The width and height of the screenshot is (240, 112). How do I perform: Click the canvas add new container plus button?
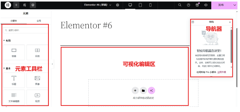135,90
